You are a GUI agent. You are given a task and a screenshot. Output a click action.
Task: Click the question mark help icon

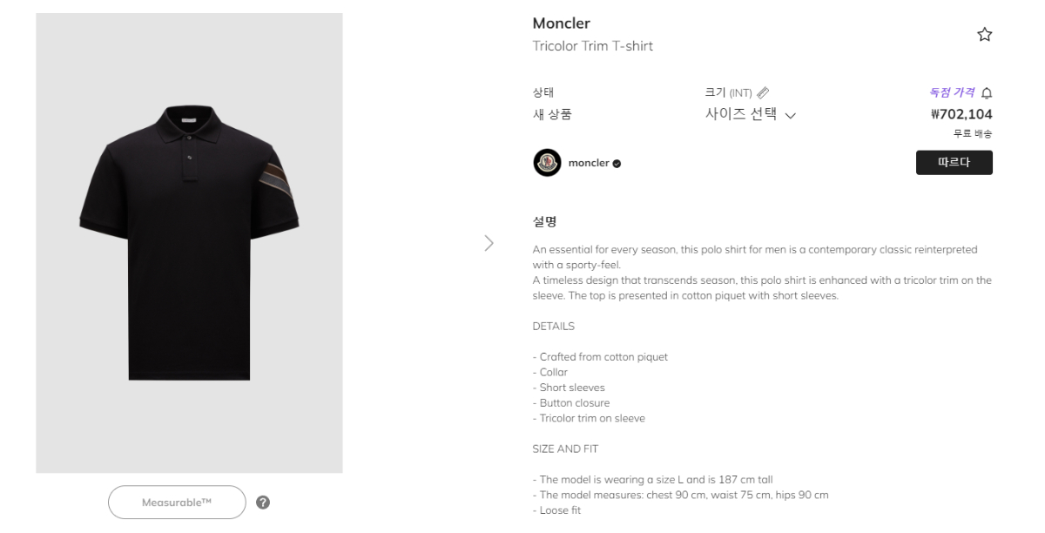263,503
